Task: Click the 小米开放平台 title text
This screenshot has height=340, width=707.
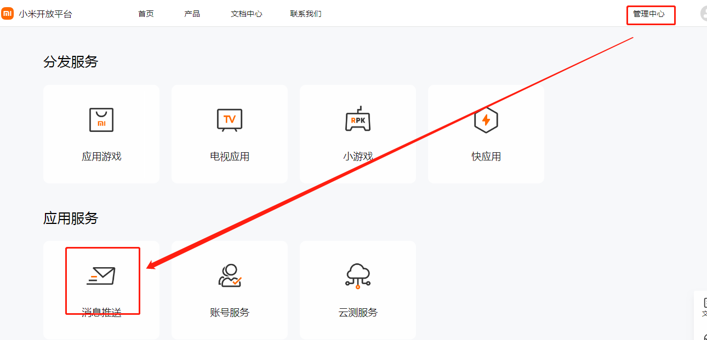Action: pos(45,14)
